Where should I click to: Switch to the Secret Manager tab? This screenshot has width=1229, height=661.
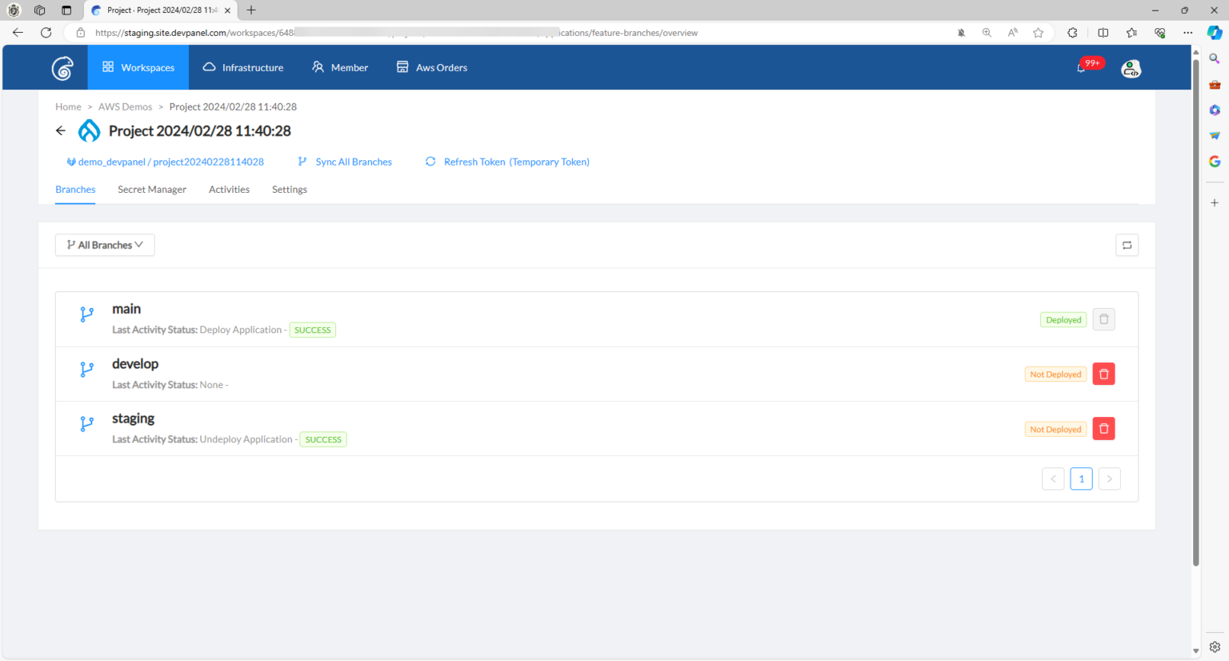[151, 189]
